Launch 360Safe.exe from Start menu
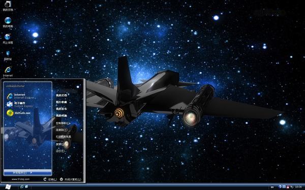 tap(18, 113)
